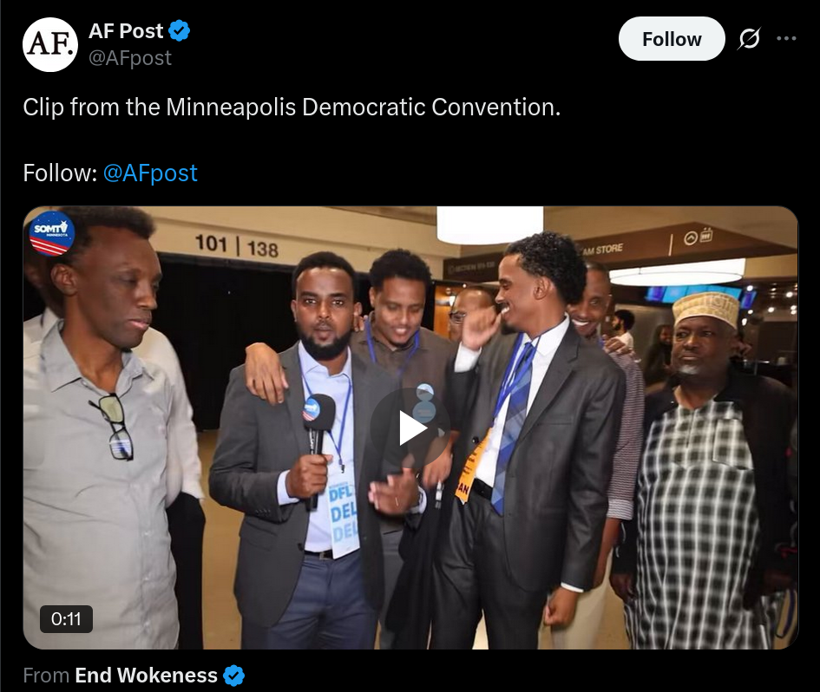The image size is (820, 692).
Task: Play the video with center play button
Action: (410, 428)
